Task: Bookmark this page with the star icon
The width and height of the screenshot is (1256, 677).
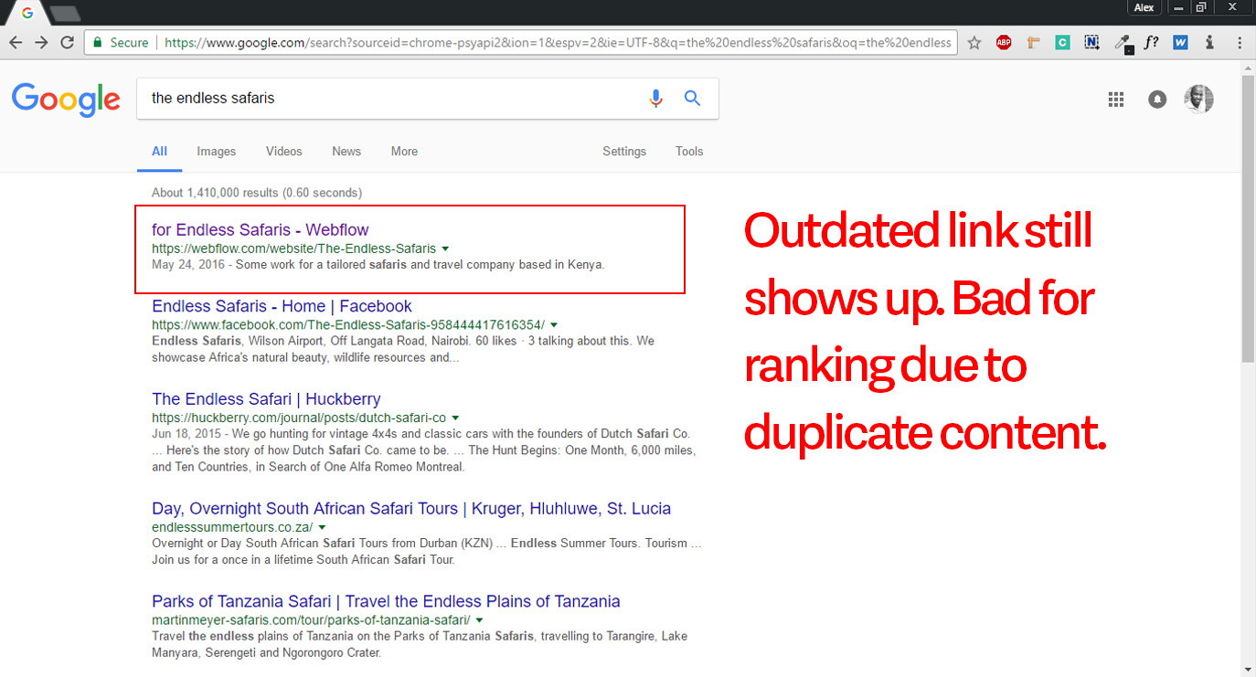Action: (x=974, y=42)
